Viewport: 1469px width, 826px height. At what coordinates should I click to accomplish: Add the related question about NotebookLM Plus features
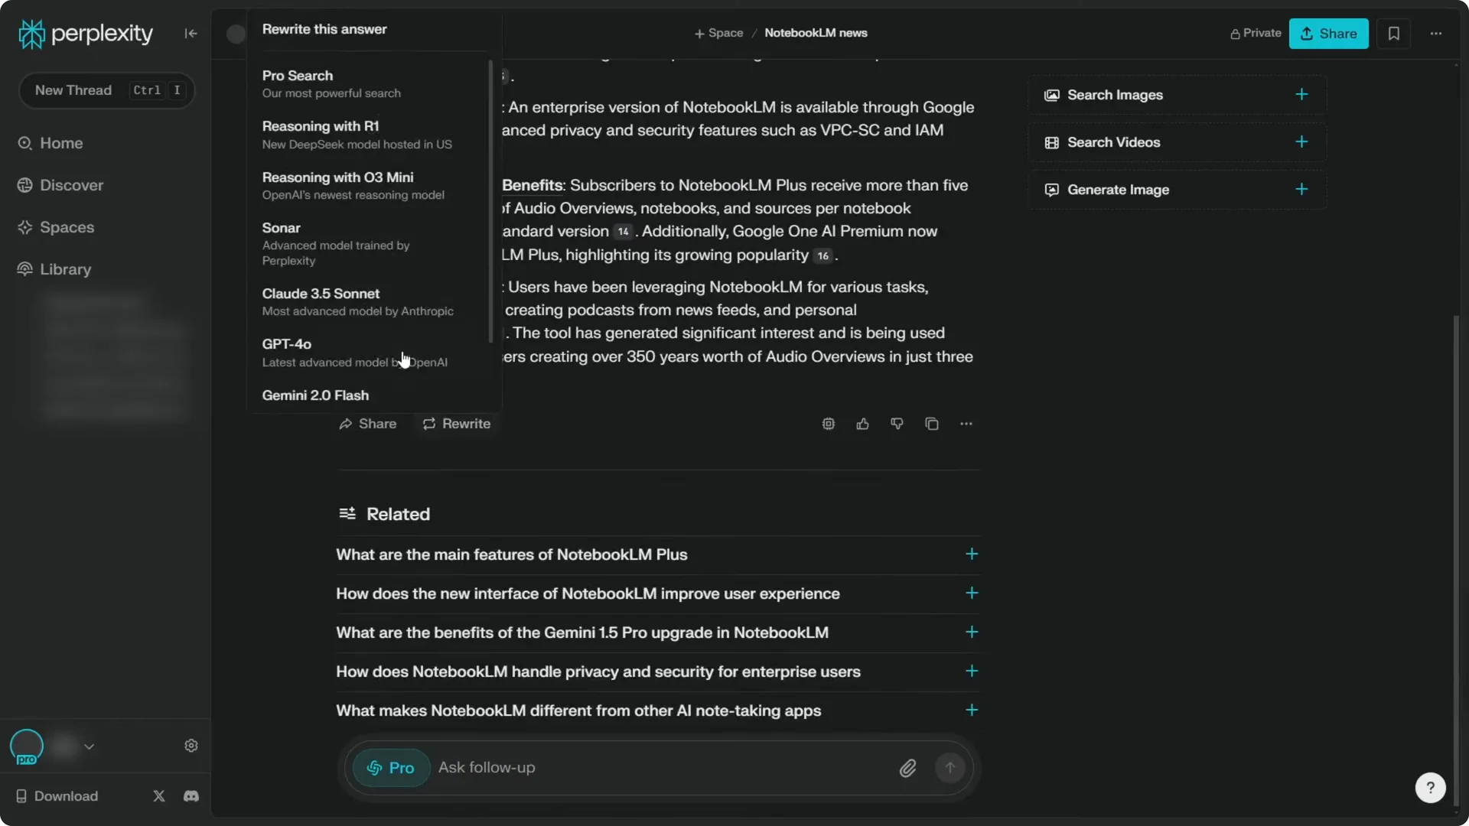point(970,554)
